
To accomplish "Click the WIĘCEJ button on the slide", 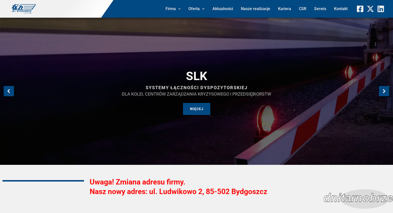I will [x=196, y=109].
